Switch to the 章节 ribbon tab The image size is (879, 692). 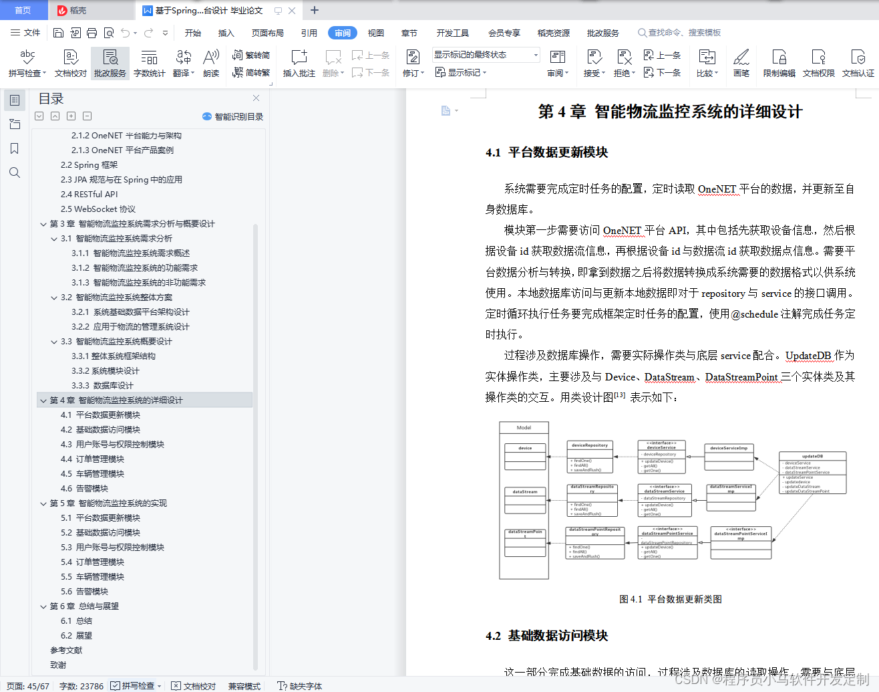click(409, 33)
